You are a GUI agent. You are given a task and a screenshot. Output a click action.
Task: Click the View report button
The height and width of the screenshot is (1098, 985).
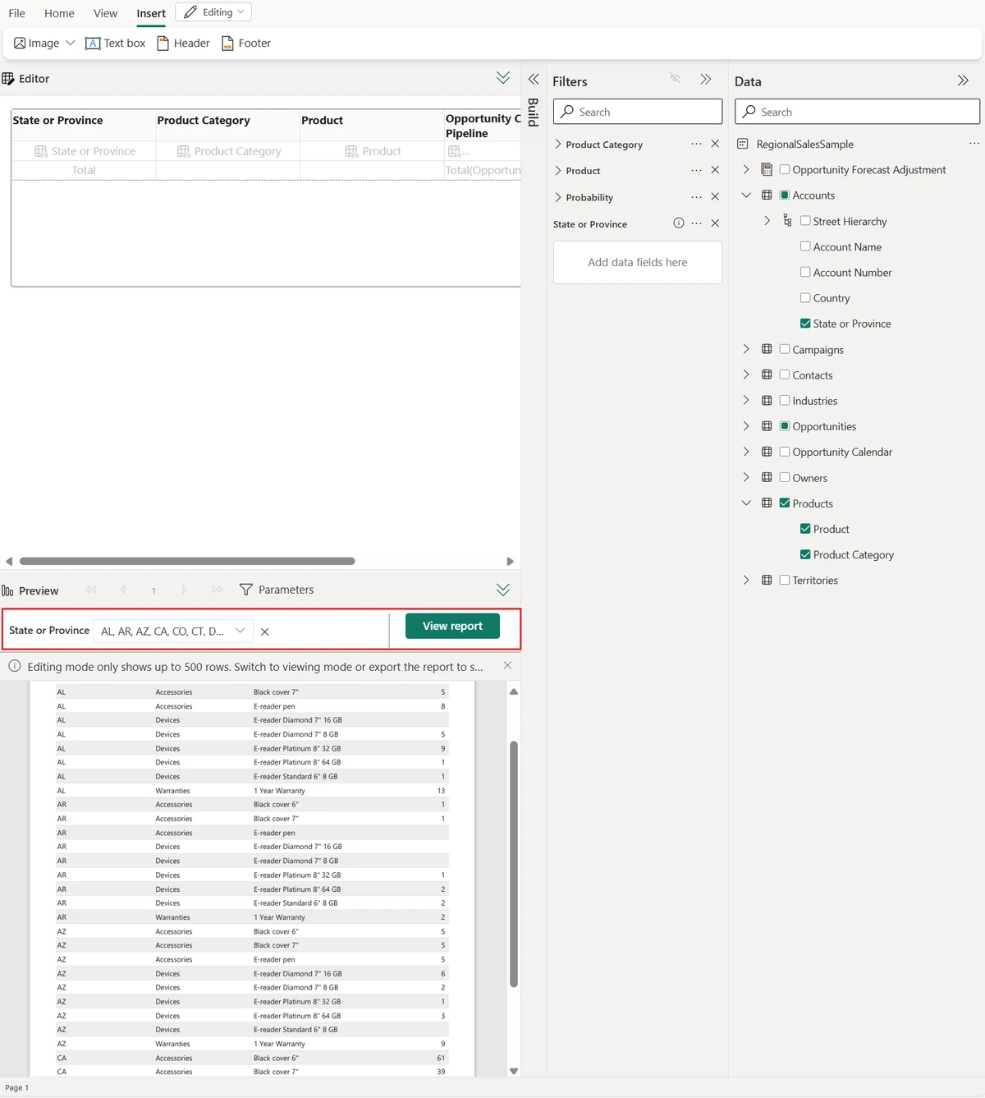(x=452, y=626)
